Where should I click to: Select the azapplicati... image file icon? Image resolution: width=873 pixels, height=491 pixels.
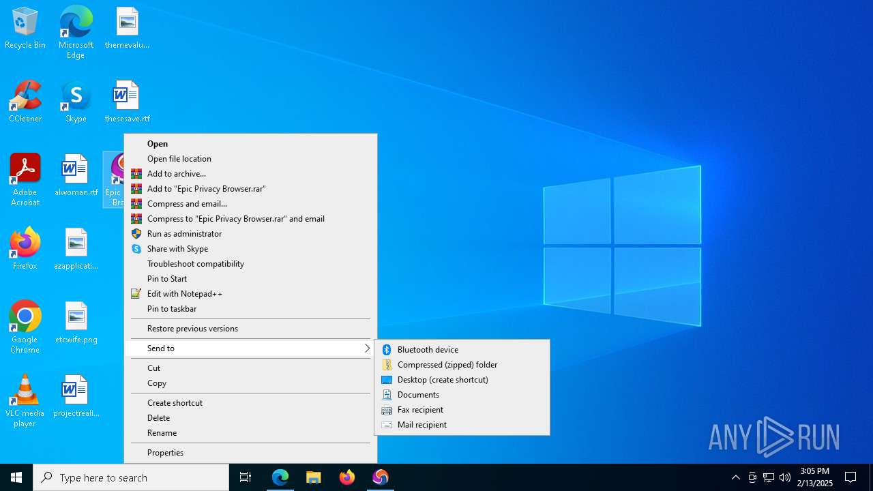[76, 249]
